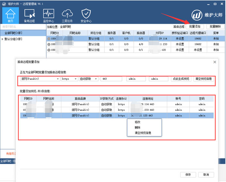The height and width of the screenshot is (182, 226).
Task: Click the 菜单 column header
Action: click(x=216, y=33)
